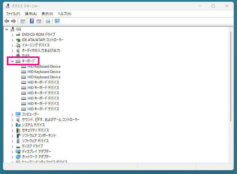237x174 pixels.
Task: Select the コンピューター label
Action: [x=30, y=114]
